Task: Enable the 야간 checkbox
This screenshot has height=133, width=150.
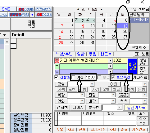Action: 73,77
